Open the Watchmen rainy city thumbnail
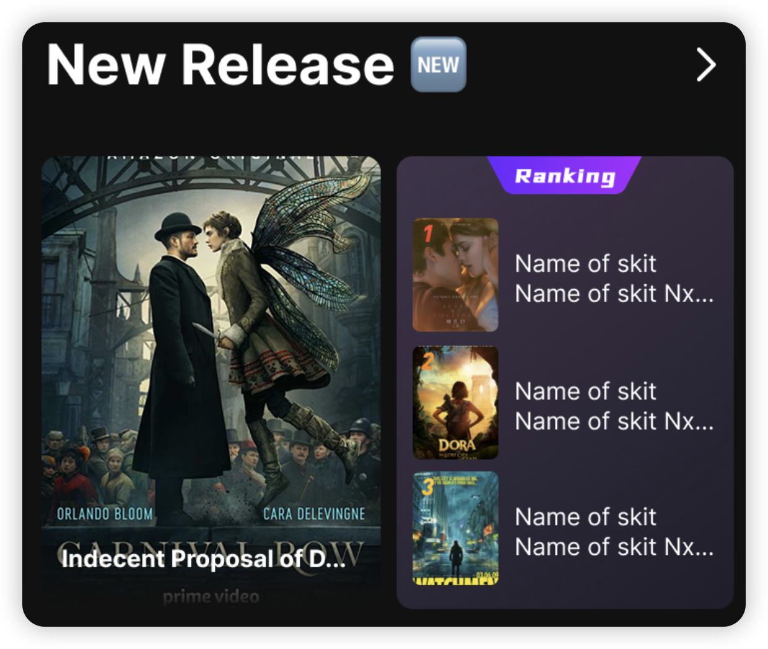The image size is (768, 649). (x=456, y=528)
